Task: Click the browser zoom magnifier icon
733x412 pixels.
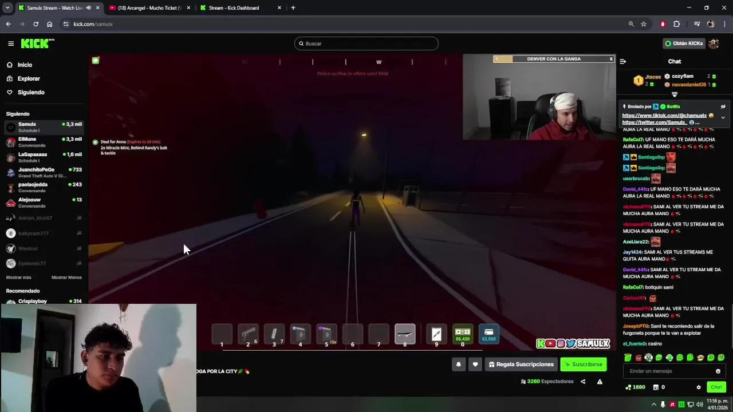Action: pyautogui.click(x=631, y=24)
